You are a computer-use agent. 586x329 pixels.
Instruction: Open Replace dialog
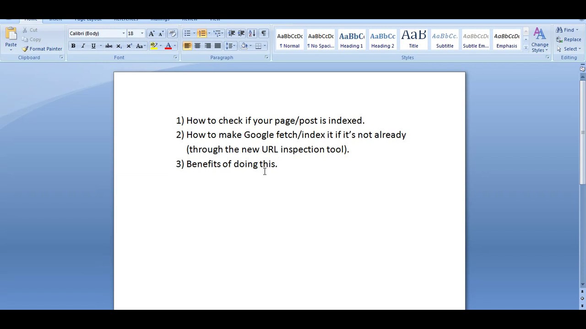(569, 39)
